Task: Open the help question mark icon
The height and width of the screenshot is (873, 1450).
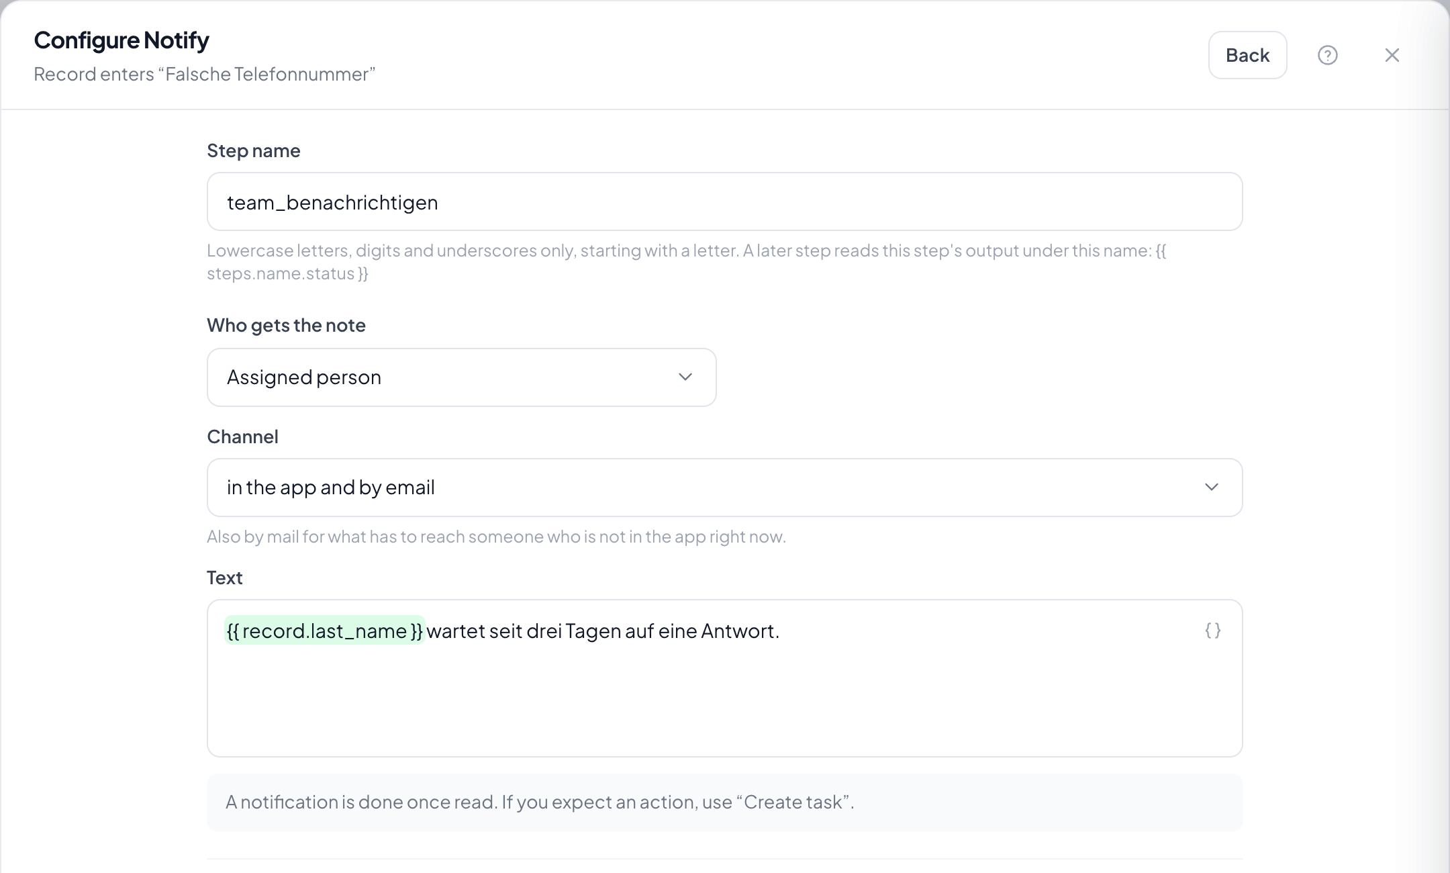Action: coord(1327,55)
